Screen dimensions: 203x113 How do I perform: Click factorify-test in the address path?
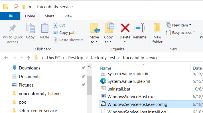[x=103, y=58]
